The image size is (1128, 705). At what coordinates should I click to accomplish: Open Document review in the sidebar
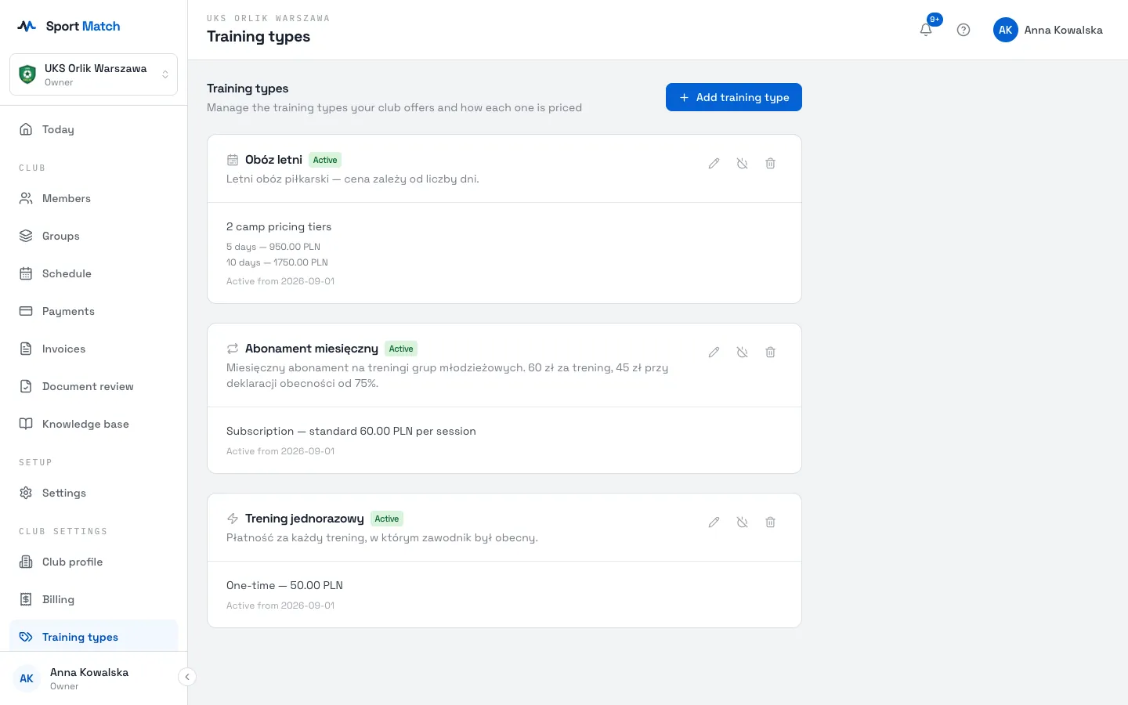tap(93, 386)
